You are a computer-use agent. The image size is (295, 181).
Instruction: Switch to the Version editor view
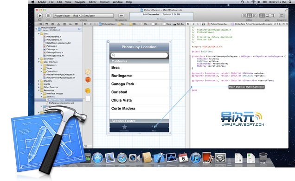(x=255, y=16)
